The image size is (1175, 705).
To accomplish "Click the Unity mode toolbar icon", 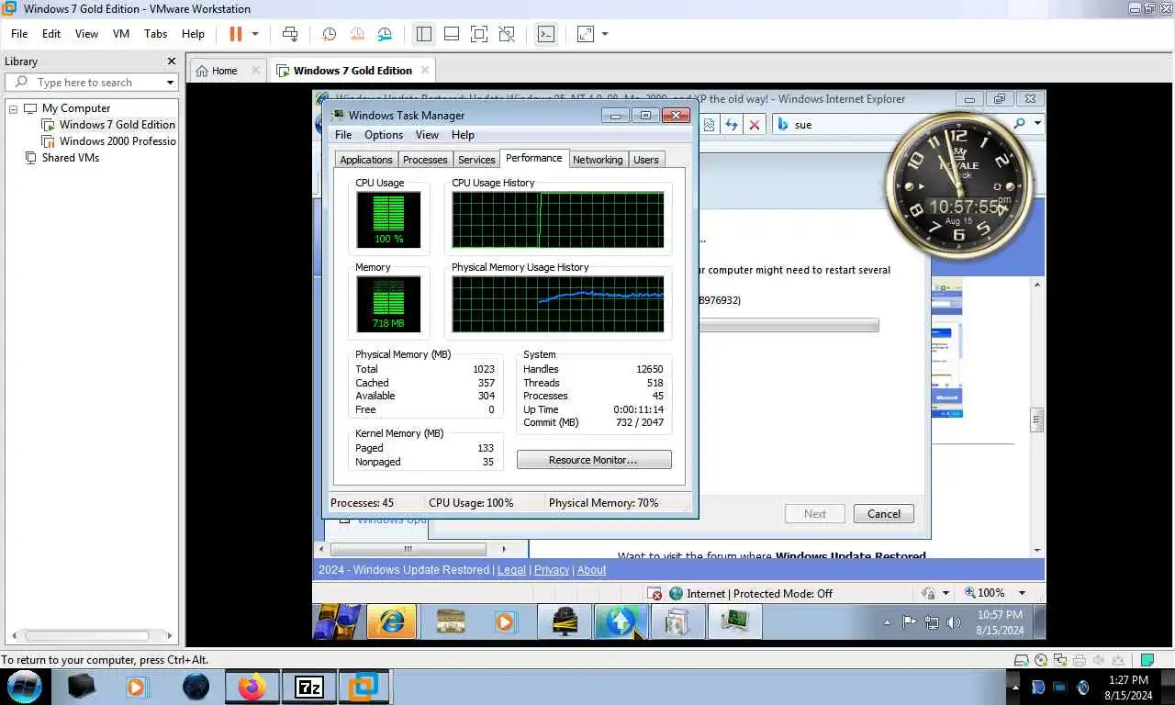I will [x=506, y=34].
